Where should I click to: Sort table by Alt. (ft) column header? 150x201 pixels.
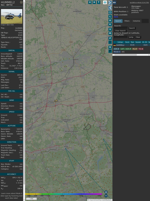(x=145, y=42)
